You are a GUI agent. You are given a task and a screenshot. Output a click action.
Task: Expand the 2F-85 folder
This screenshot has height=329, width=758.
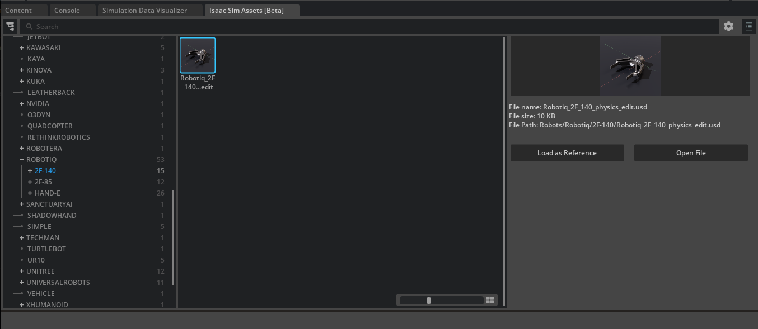point(30,182)
